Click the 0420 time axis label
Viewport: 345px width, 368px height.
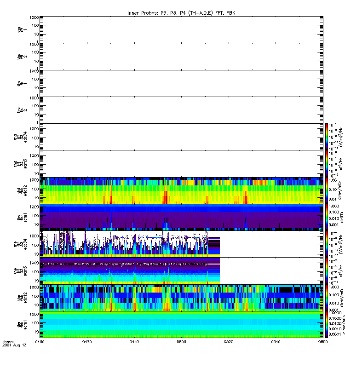[x=87, y=342]
